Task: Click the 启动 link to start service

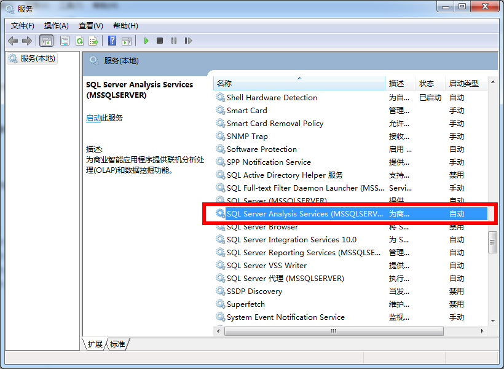Action: point(93,118)
